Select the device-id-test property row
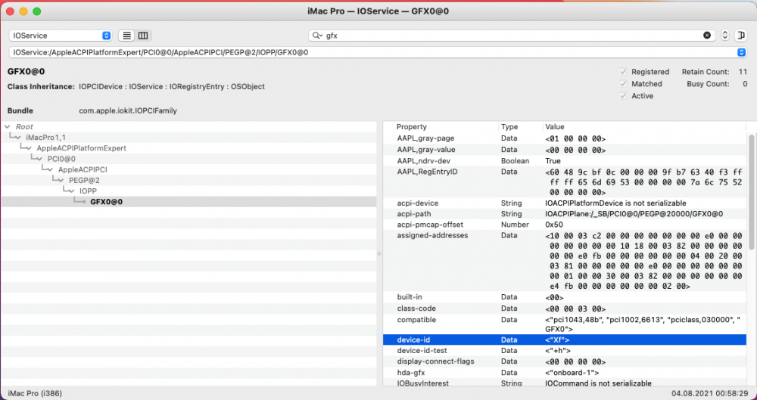The height and width of the screenshot is (400, 757). (x=565, y=351)
